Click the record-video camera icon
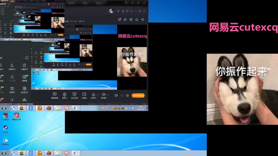Screen dimensions: 278x156 click(116, 96)
